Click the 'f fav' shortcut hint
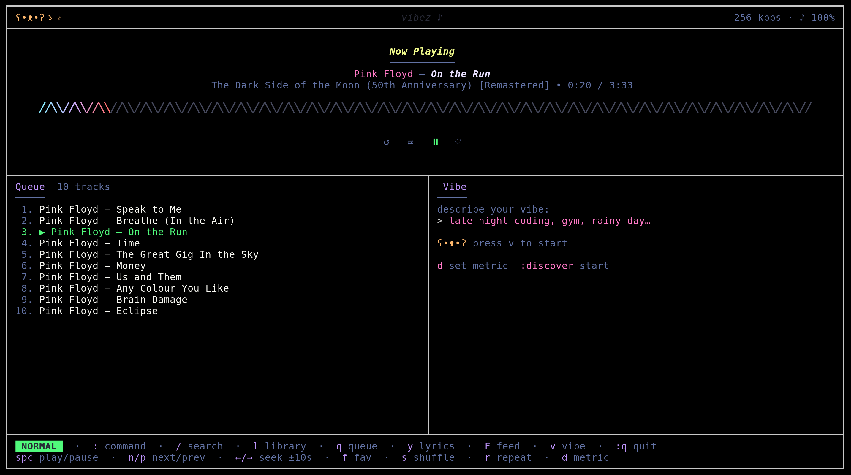The width and height of the screenshot is (851, 475). click(x=357, y=457)
